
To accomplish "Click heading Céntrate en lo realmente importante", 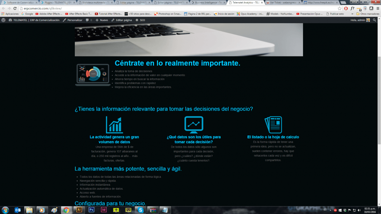I will pyautogui.click(x=177, y=63).
